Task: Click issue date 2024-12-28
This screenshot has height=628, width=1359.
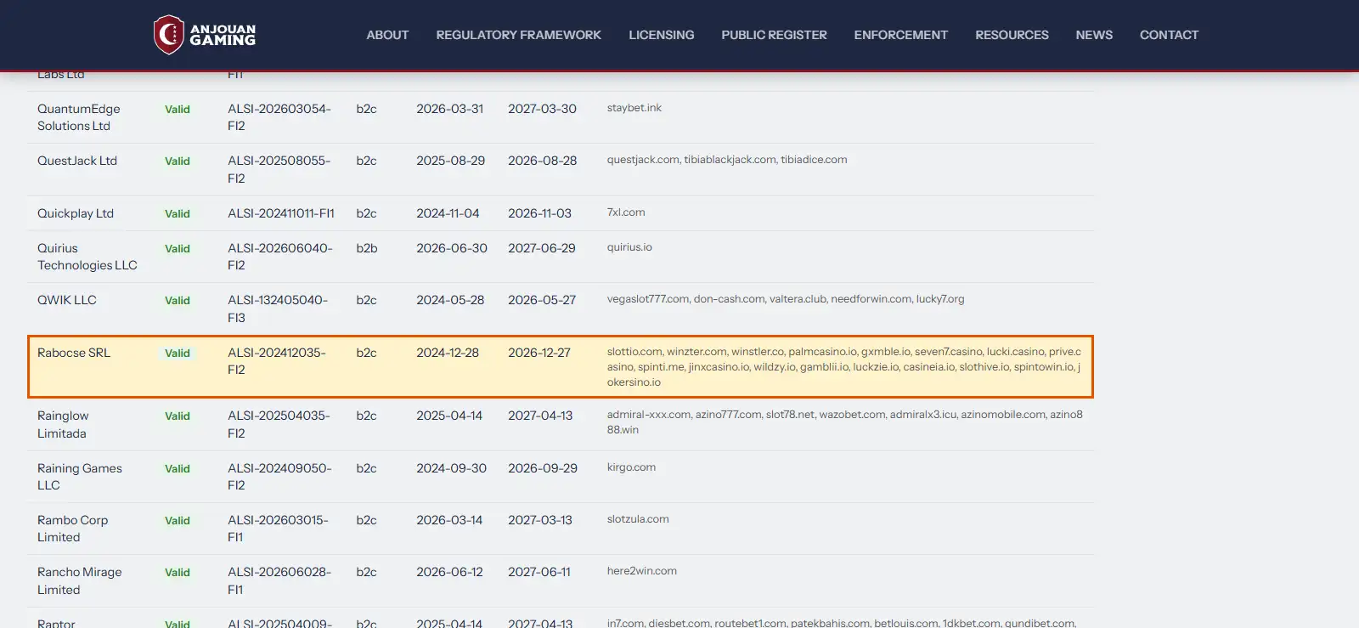Action: pyautogui.click(x=448, y=353)
